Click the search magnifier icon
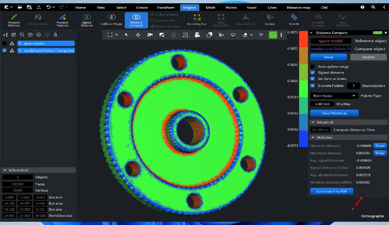This screenshot has height=225, width=389. [x=373, y=7]
